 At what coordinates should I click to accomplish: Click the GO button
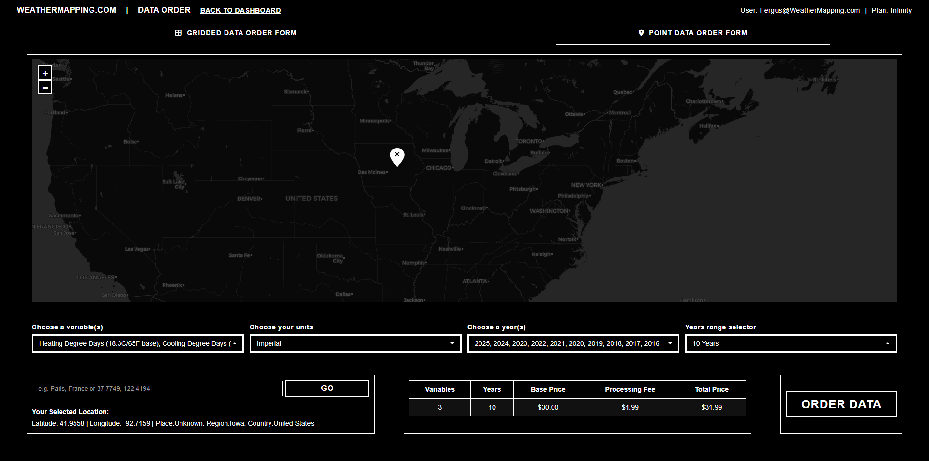coord(327,388)
